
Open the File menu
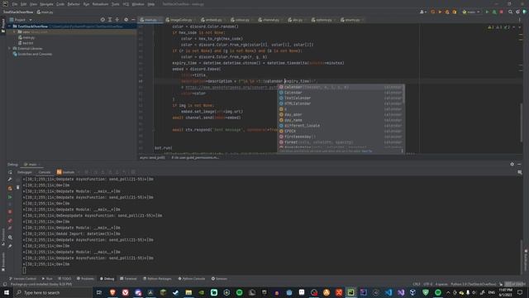[x=15, y=4]
